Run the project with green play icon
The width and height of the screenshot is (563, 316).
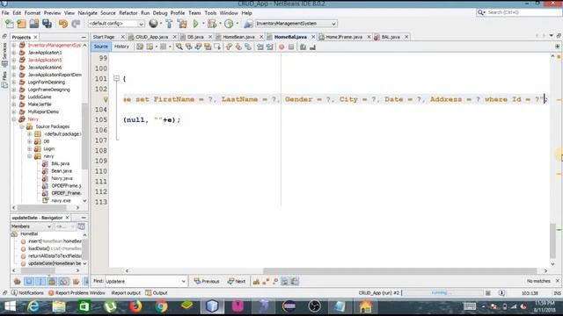pyautogui.click(x=195, y=24)
